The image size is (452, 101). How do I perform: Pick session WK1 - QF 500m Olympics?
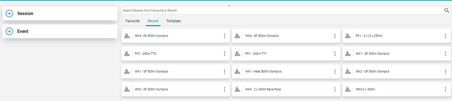click(397, 54)
